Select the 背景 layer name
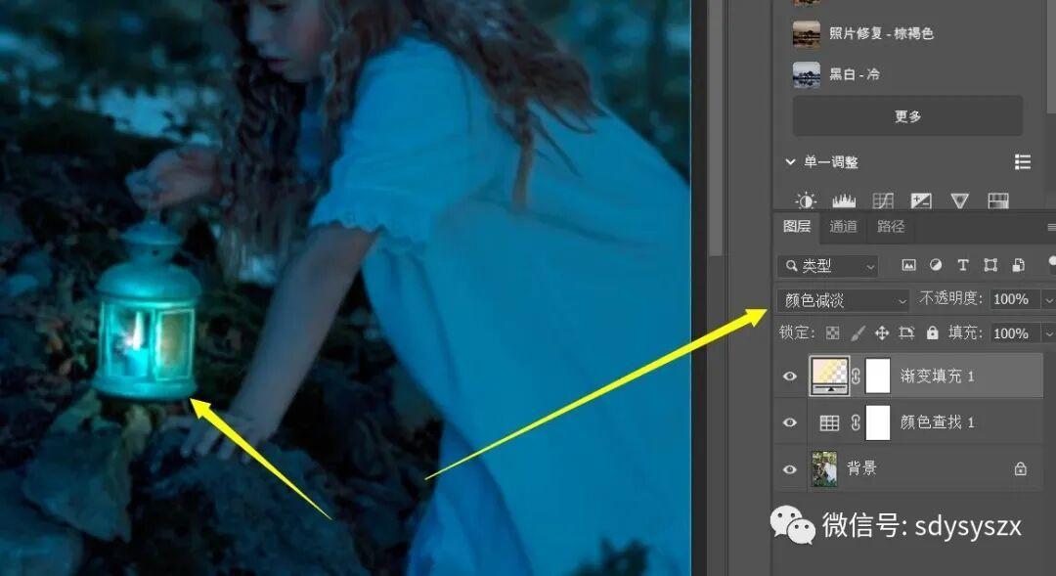The image size is (1056, 576). pyautogui.click(x=861, y=468)
